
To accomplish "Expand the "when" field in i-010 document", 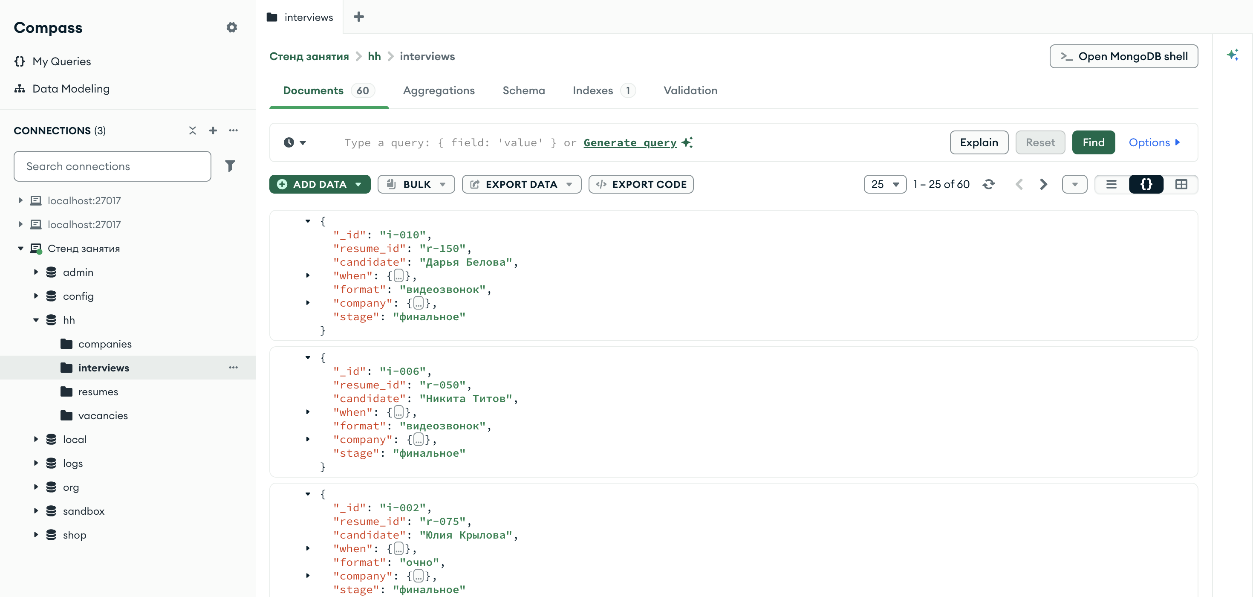I will click(308, 275).
